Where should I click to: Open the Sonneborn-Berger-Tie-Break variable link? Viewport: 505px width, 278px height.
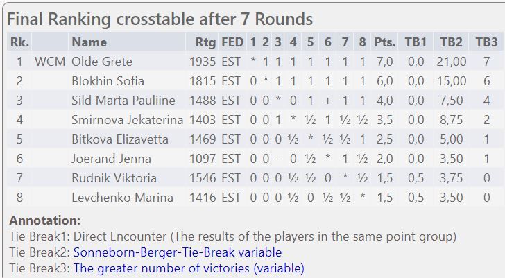point(178,252)
